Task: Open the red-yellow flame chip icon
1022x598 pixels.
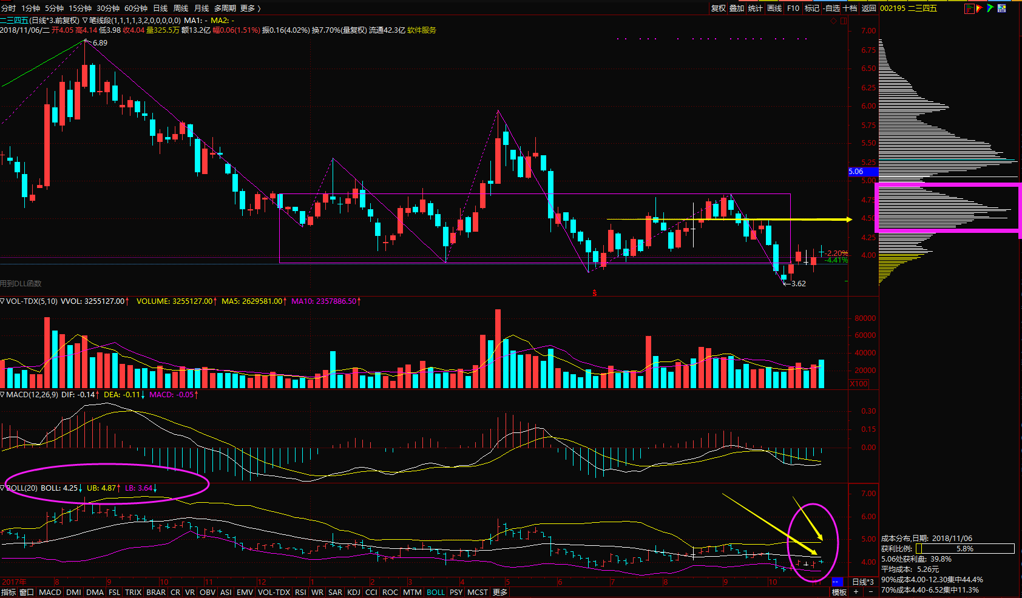Action: 979,8
